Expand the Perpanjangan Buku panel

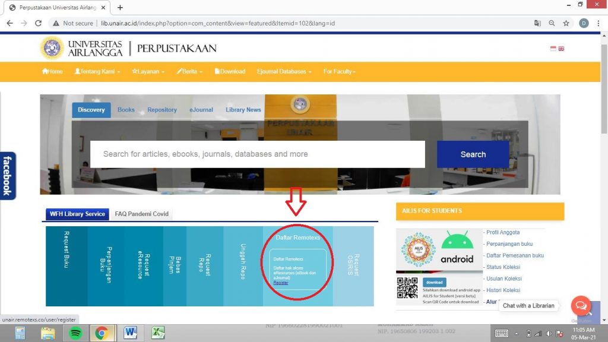pos(106,266)
